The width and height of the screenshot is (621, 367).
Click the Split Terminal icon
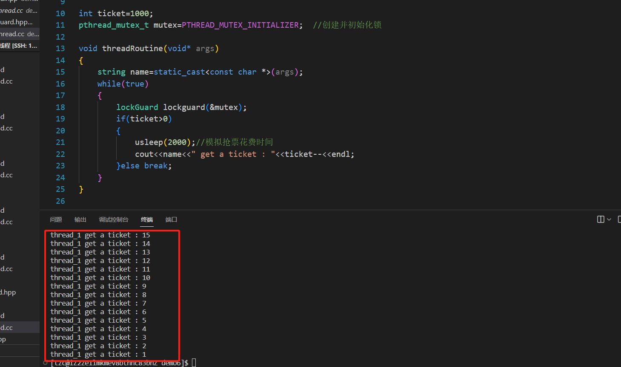click(601, 220)
